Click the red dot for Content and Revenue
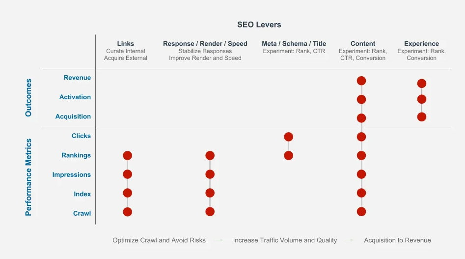This screenshot has width=465, height=259. [x=361, y=81]
